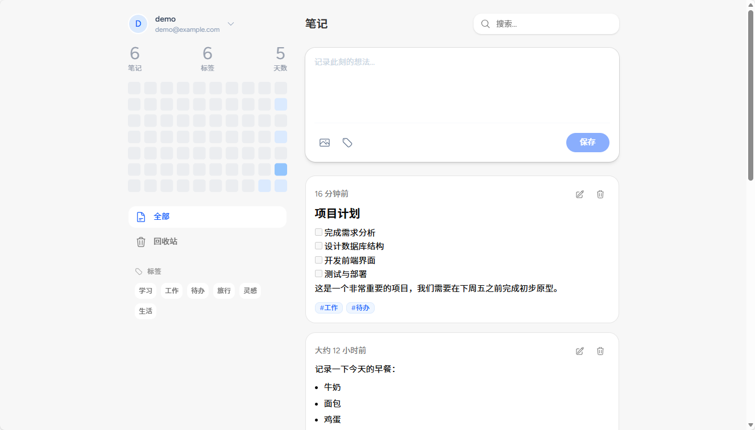This screenshot has height=430, width=755.
Task: Click a highlighted cell in the activity heatmap
Action: pyautogui.click(x=280, y=169)
